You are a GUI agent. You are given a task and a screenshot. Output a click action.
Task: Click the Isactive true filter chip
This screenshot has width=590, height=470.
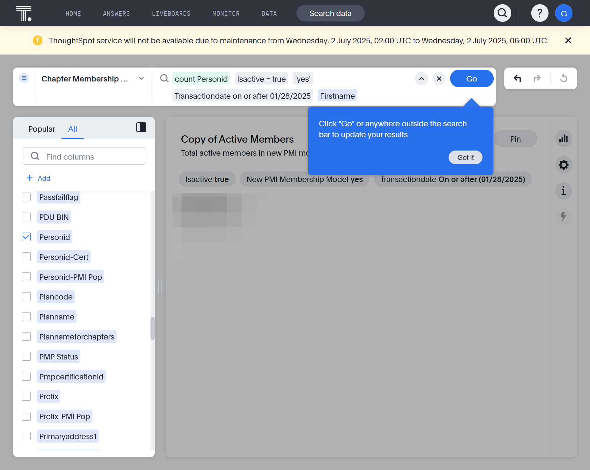pyautogui.click(x=207, y=179)
